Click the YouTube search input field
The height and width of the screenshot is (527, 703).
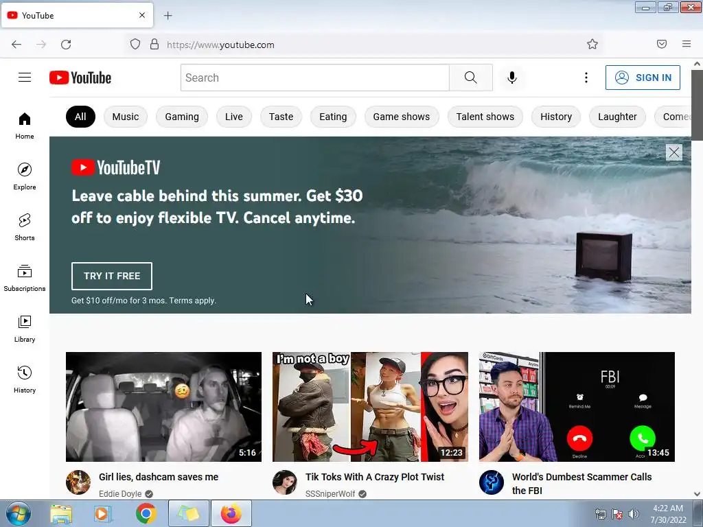coord(315,78)
